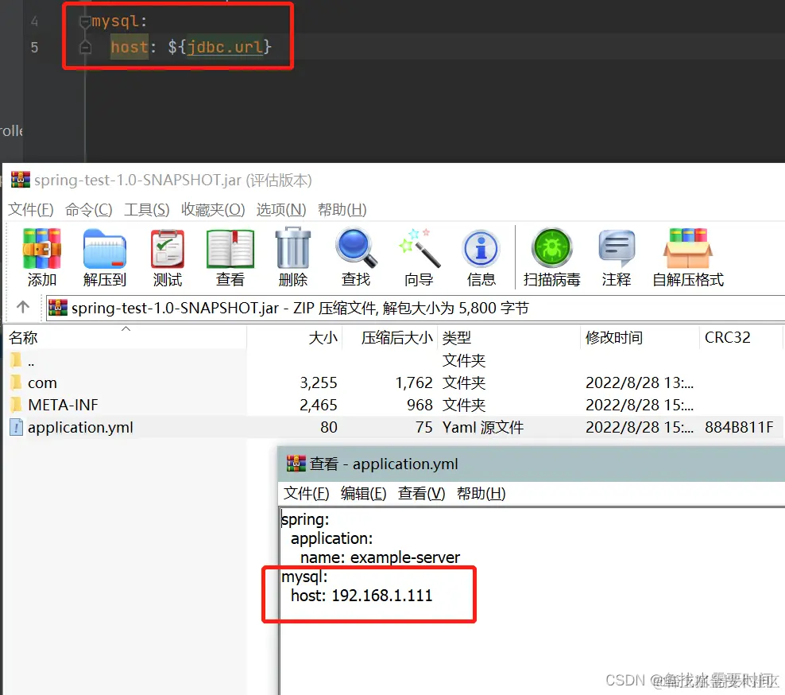The image size is (785, 695).
Task: Open the viewer's File (文件) menu
Action: point(307,494)
